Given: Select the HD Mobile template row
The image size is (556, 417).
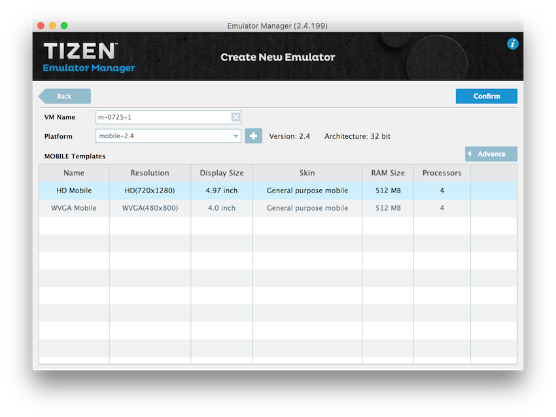Looking at the screenshot, I should (x=278, y=190).
